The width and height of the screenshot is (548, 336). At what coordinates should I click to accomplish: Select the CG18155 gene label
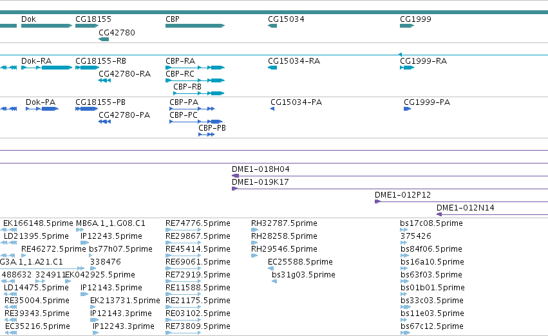click(93, 19)
